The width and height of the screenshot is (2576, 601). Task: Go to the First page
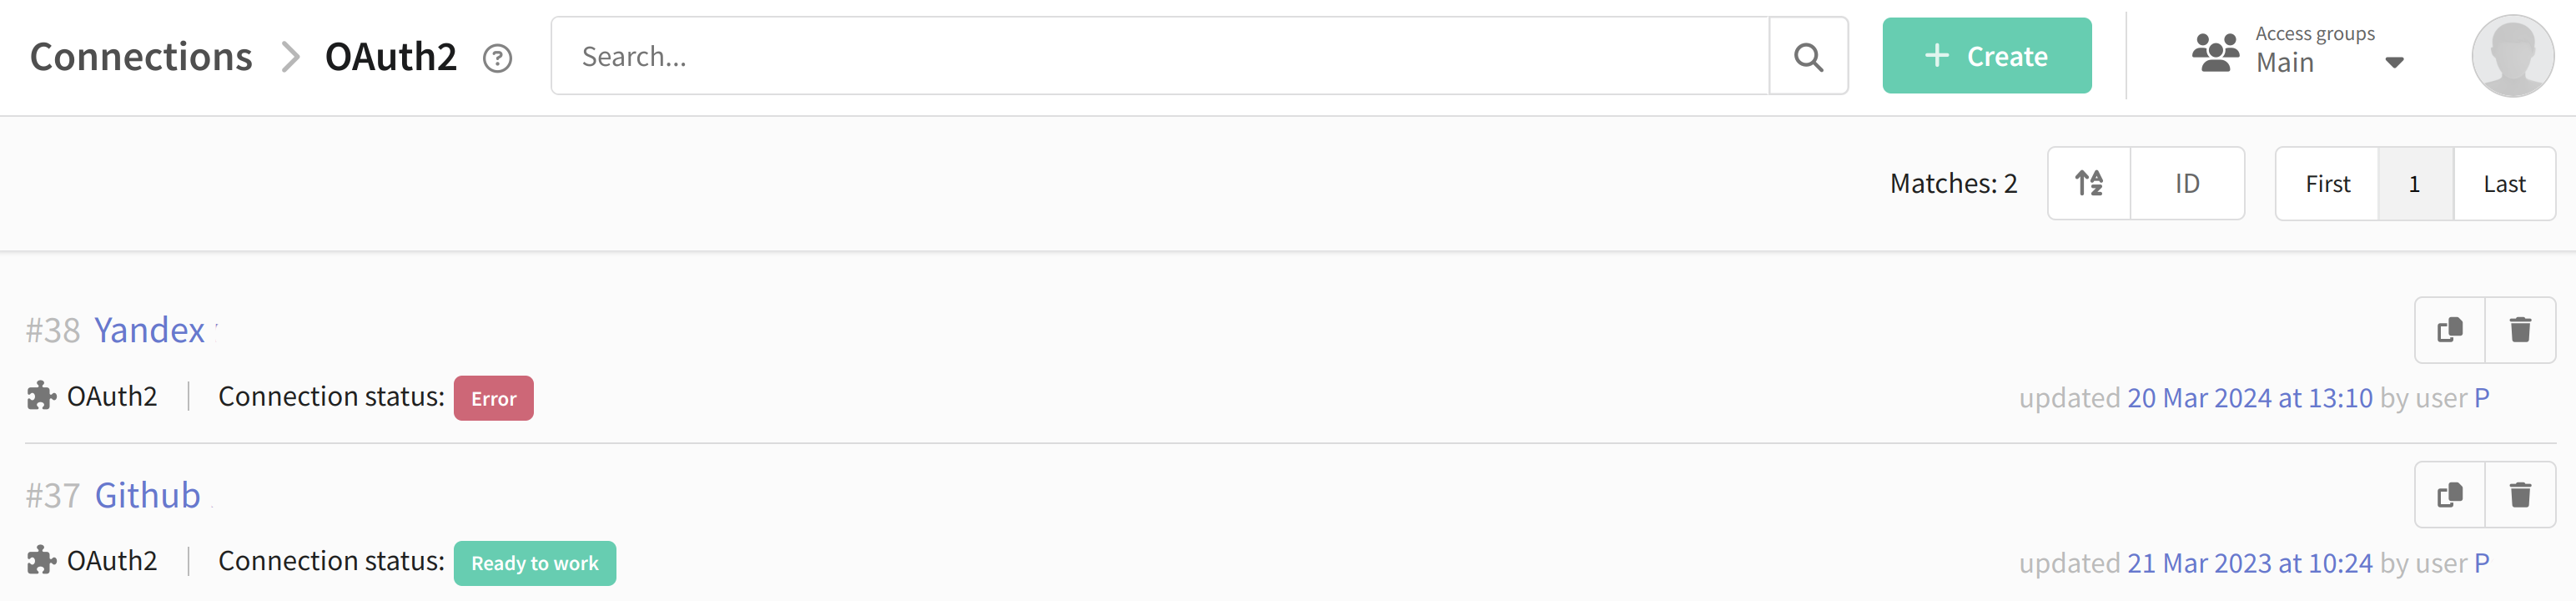coord(2327,183)
